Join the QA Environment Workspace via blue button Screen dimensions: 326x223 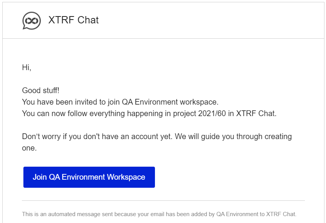pyautogui.click(x=89, y=177)
